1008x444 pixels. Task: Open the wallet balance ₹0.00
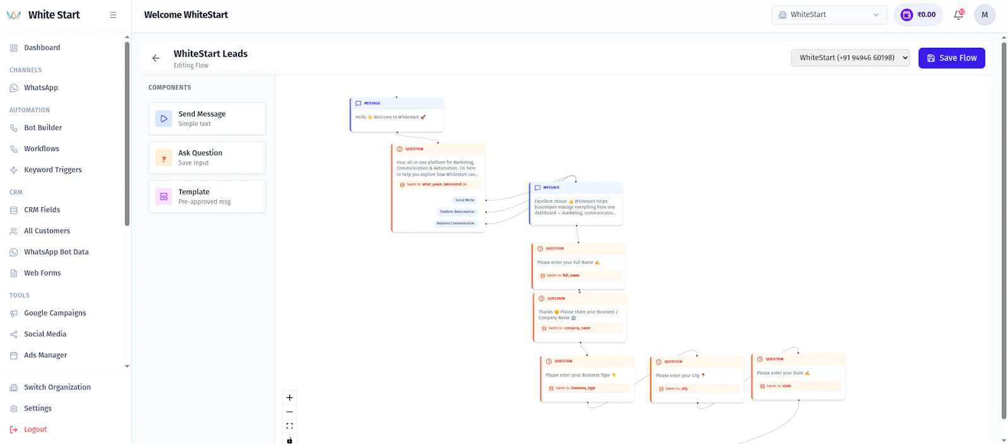pyautogui.click(x=918, y=14)
